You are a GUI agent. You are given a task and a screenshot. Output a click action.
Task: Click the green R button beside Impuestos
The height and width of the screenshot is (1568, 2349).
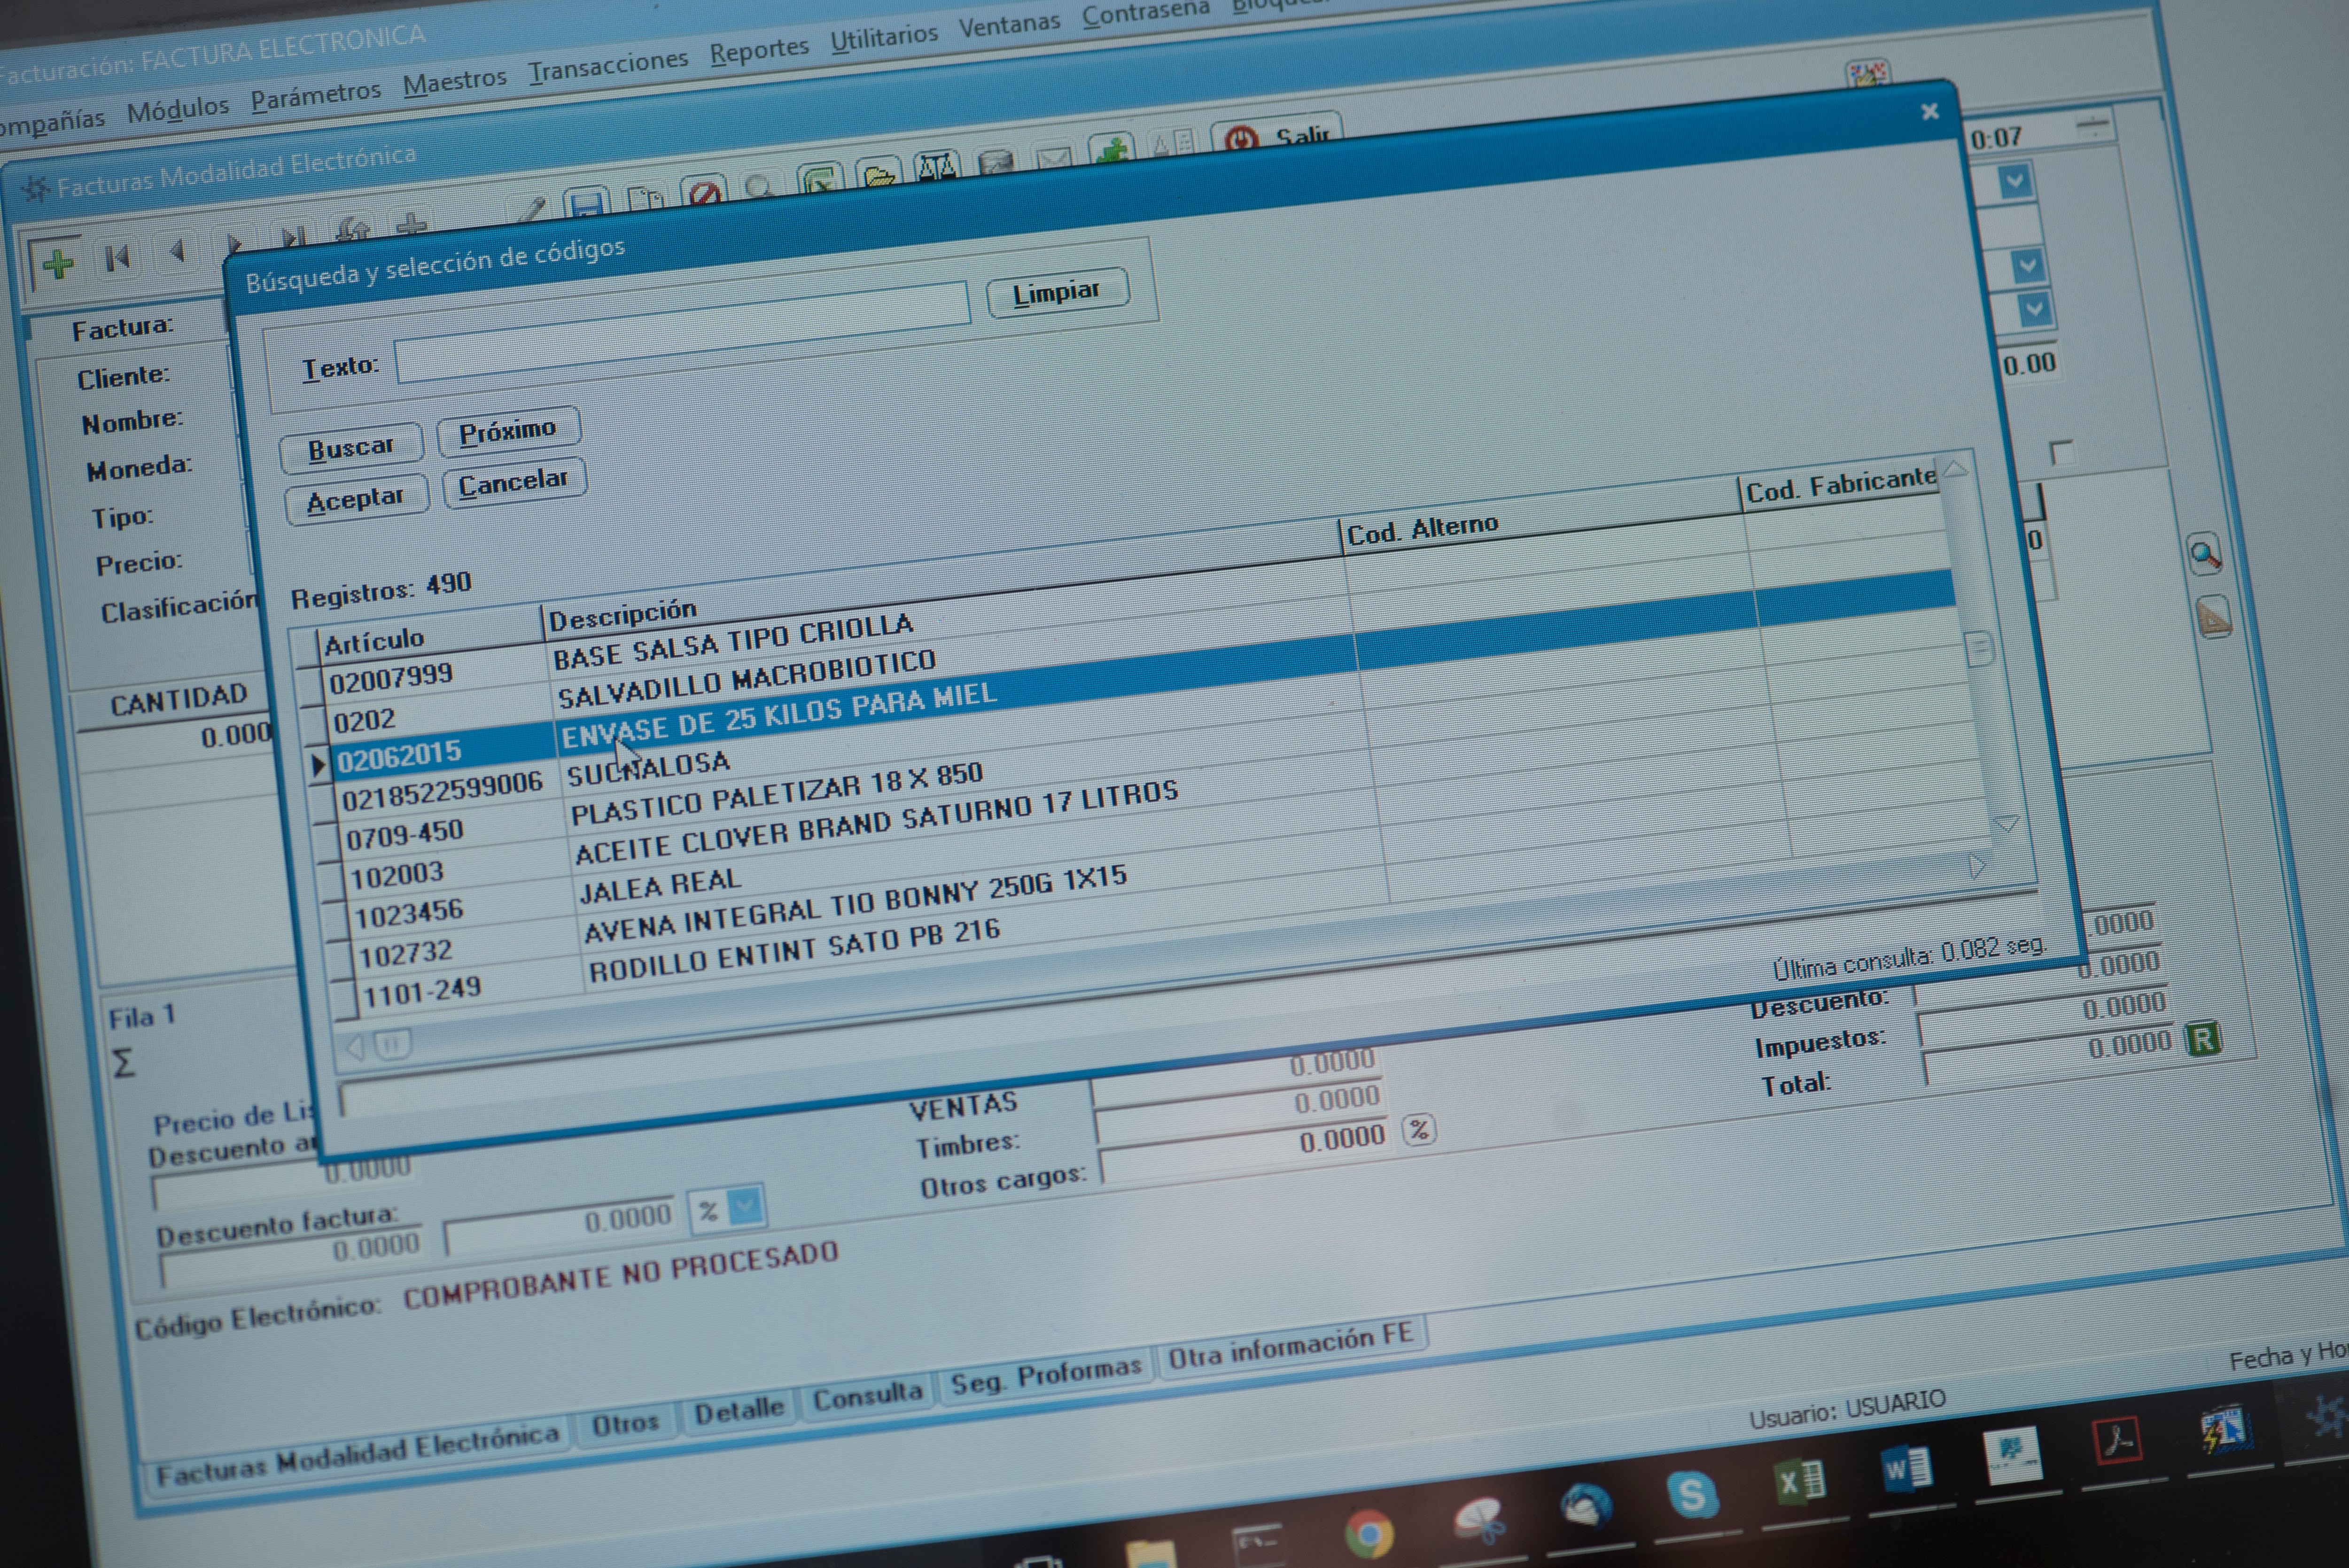2203,1039
